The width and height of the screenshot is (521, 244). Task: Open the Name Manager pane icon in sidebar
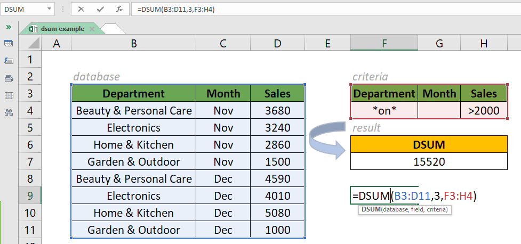(9, 78)
